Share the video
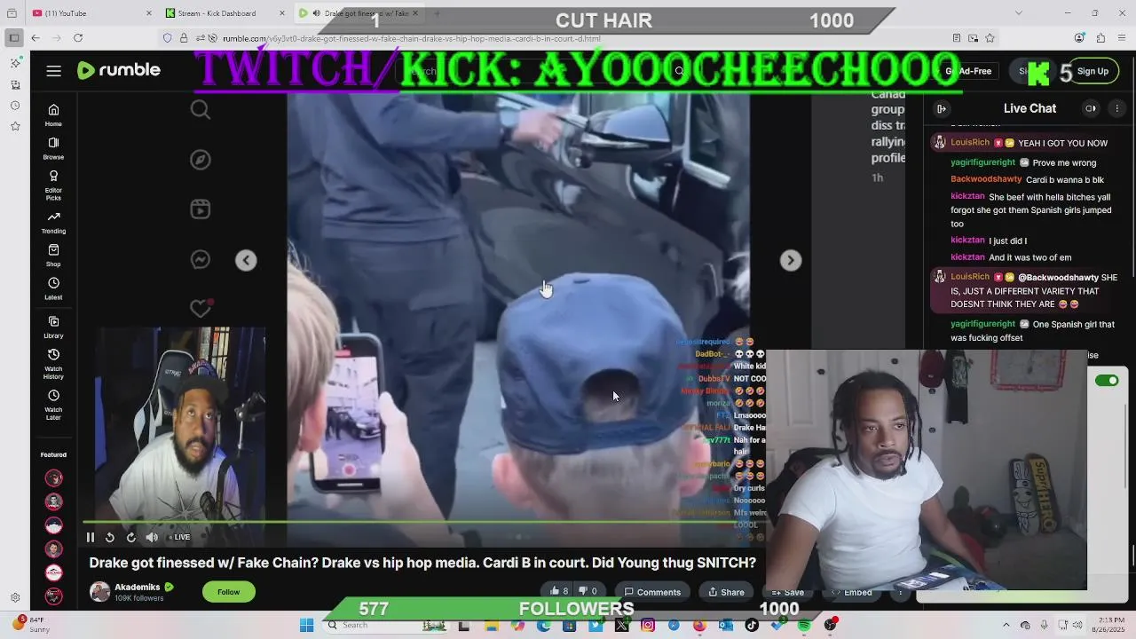Screen dimensions: 1136x639 (x=725, y=592)
